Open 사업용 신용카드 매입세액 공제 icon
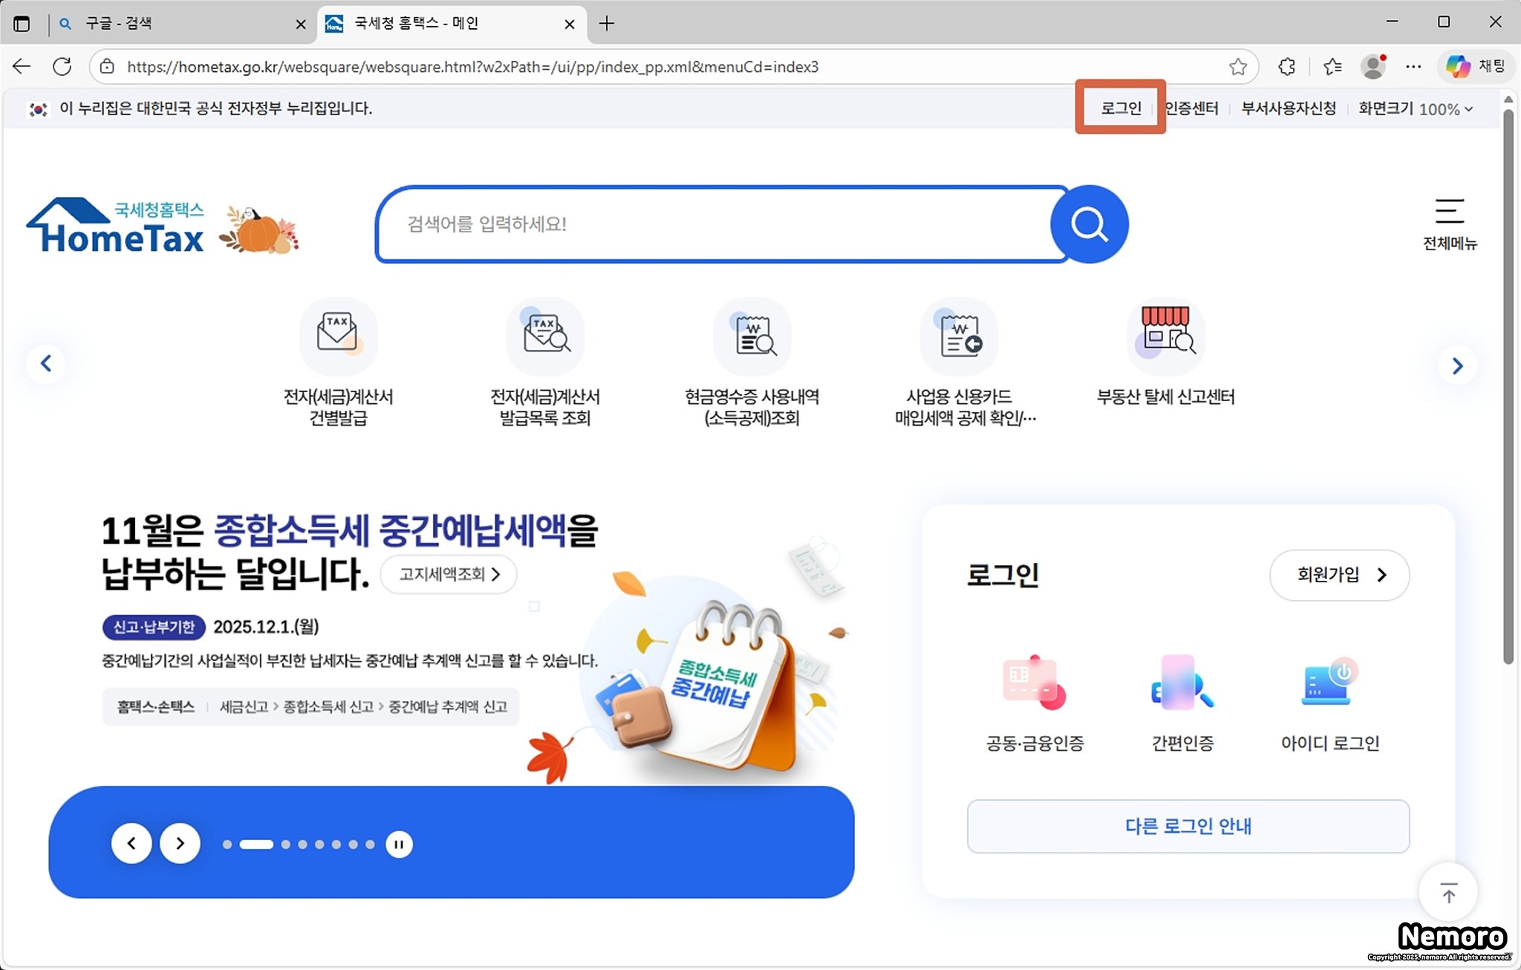Screen dimensions: 1521x970 (x=959, y=338)
